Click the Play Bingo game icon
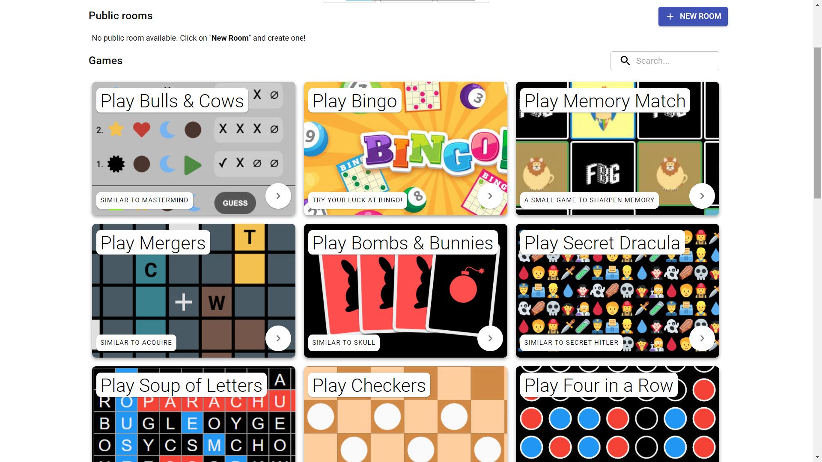 pyautogui.click(x=405, y=148)
